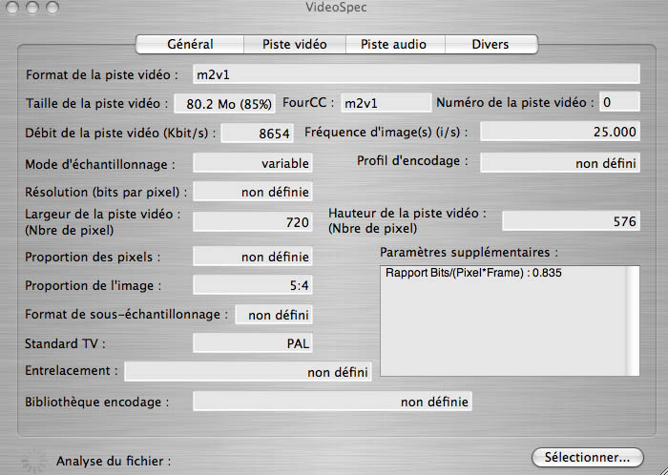The width and height of the screenshot is (668, 475).
Task: Click the Paramètres supplémentaires scrollbar
Action: point(632,320)
